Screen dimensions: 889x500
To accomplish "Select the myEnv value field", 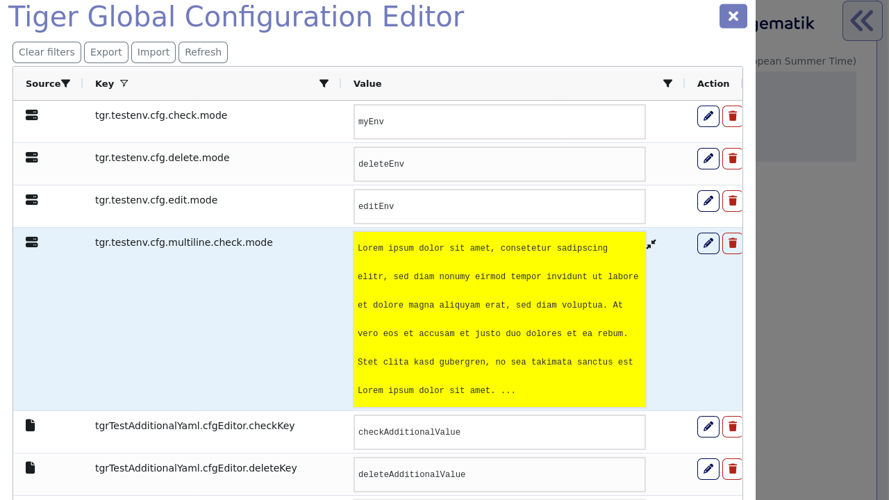I will [x=499, y=122].
